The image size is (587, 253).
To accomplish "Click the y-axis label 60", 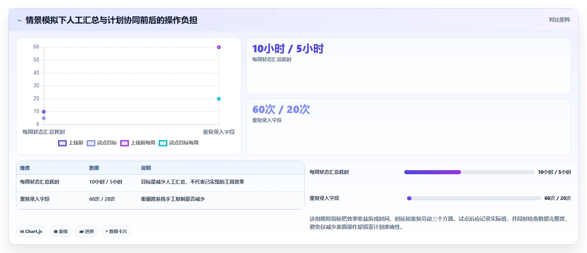I will click(36, 47).
